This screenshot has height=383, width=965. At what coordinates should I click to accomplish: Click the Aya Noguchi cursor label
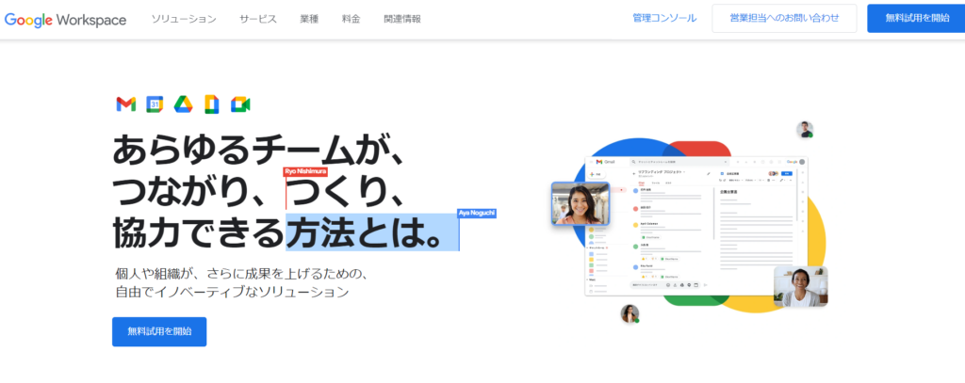(x=476, y=213)
